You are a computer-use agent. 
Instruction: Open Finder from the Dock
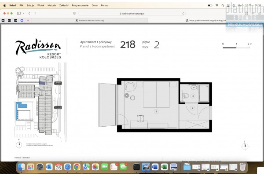click(x=22, y=167)
